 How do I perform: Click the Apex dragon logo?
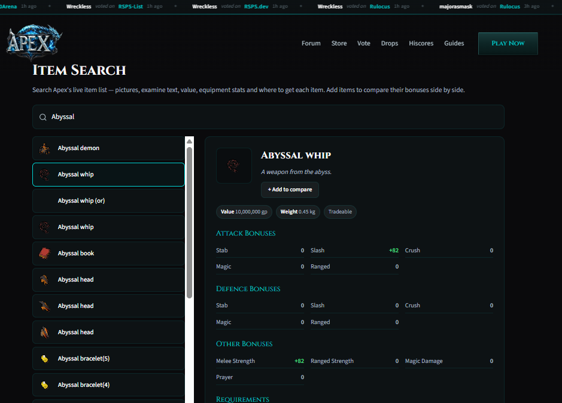(34, 42)
